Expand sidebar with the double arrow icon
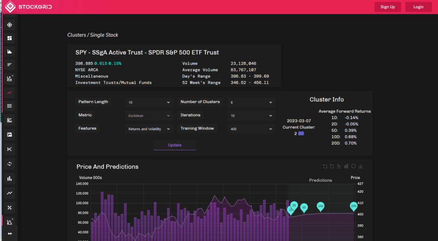 point(9,234)
